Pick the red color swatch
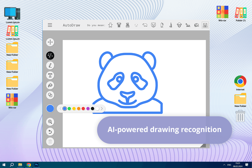Image resolution: width=252 pixels, height=168 pixels. point(83,109)
